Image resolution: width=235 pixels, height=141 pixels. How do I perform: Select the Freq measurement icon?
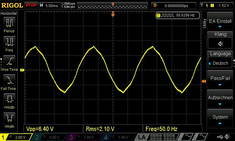point(9,42)
